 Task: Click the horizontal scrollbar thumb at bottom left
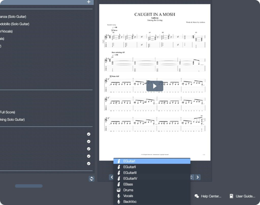click(29, 186)
